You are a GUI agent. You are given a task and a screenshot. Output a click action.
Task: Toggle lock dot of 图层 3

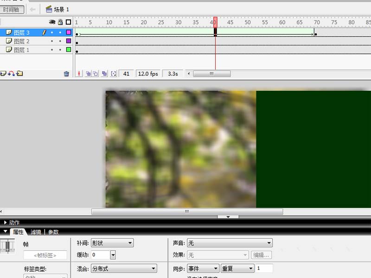60,32
